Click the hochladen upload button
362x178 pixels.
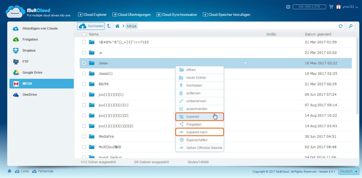pos(91,26)
